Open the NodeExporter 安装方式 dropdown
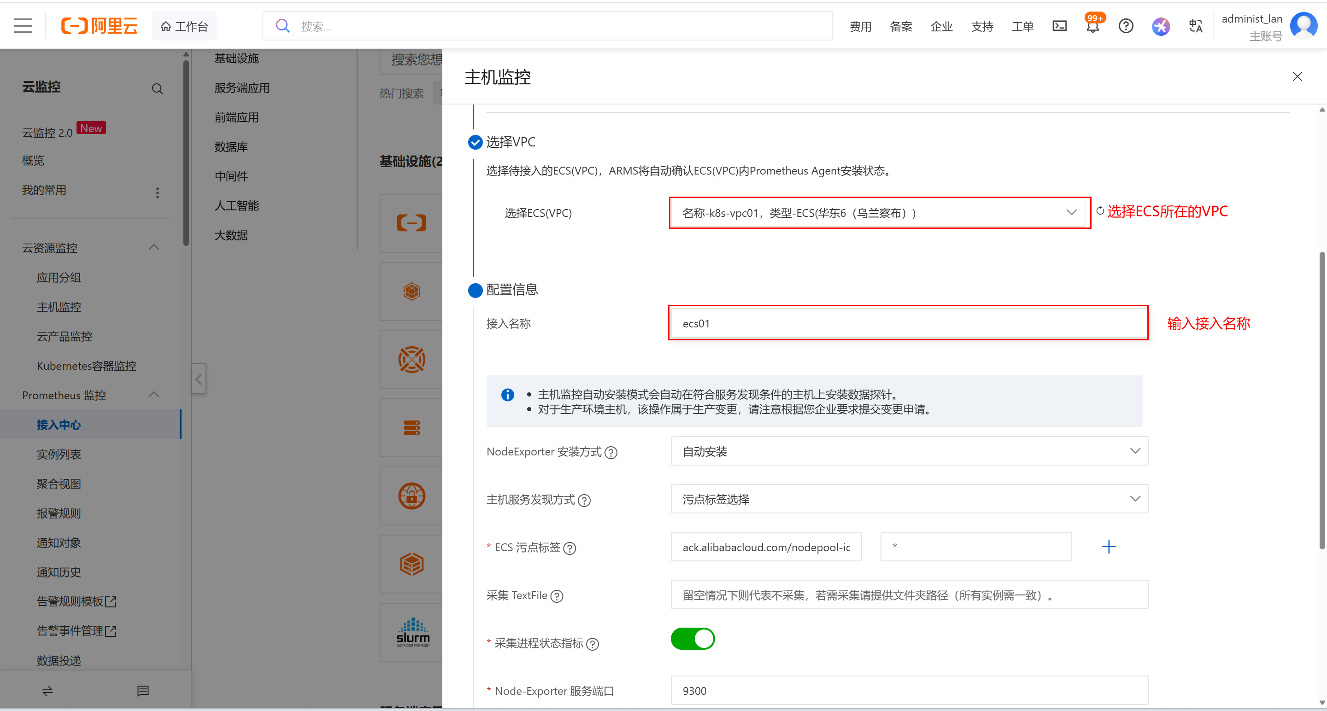The image size is (1327, 711). click(x=909, y=451)
